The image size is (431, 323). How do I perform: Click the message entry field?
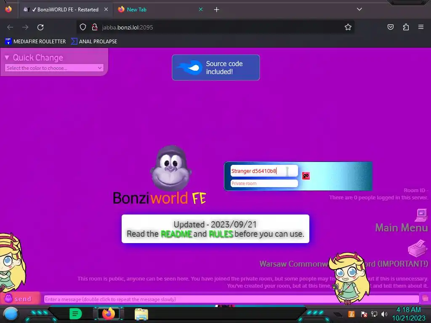click(231, 299)
